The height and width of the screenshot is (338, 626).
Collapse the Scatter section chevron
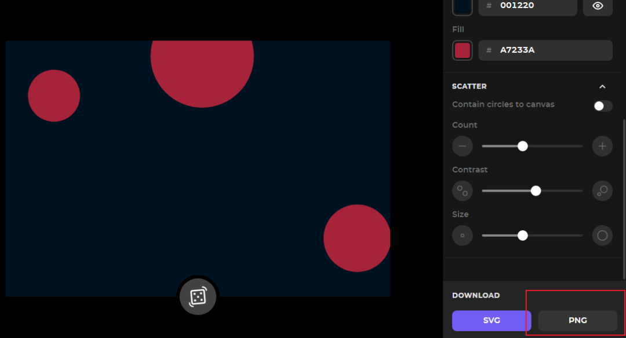pyautogui.click(x=602, y=87)
